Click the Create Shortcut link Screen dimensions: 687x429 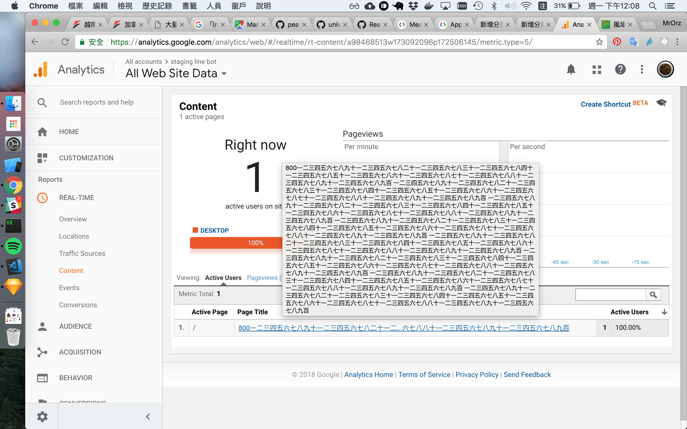(x=605, y=104)
